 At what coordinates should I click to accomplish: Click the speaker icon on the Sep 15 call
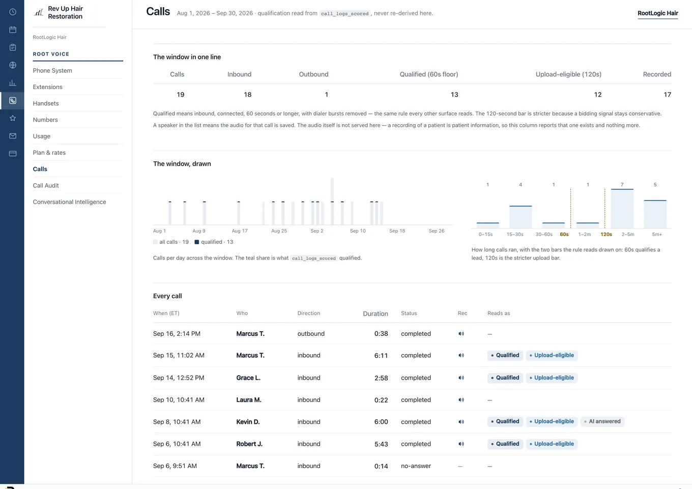(461, 356)
